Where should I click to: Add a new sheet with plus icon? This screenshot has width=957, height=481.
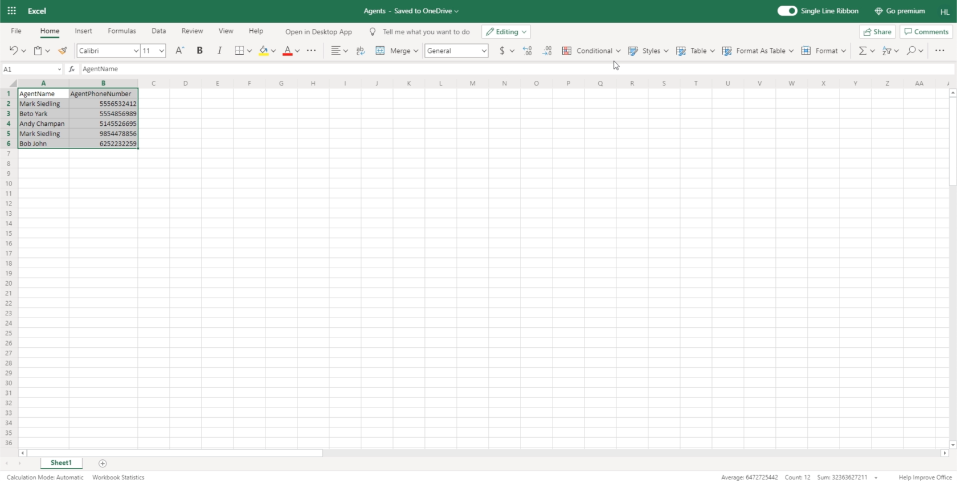(103, 463)
